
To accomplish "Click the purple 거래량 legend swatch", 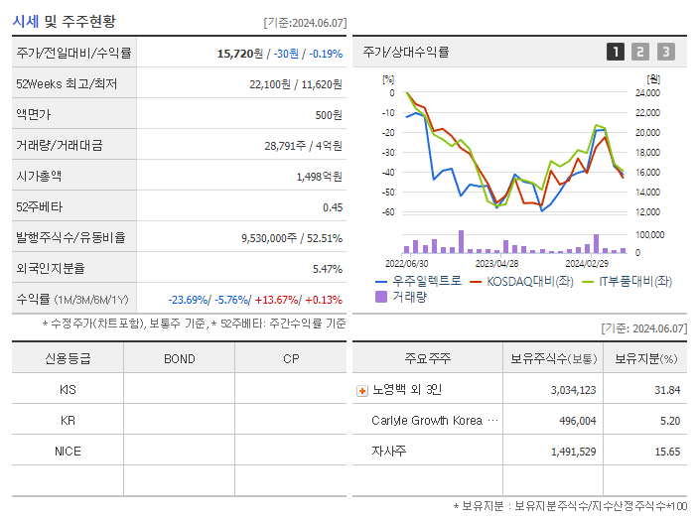I will tap(381, 297).
